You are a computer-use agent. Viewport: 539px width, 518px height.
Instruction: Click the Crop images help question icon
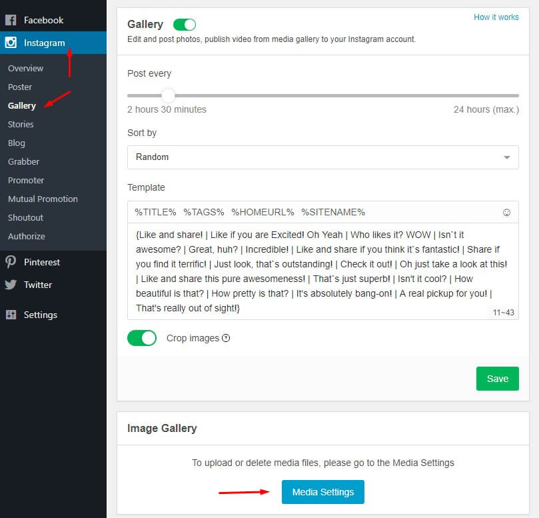[x=226, y=338]
